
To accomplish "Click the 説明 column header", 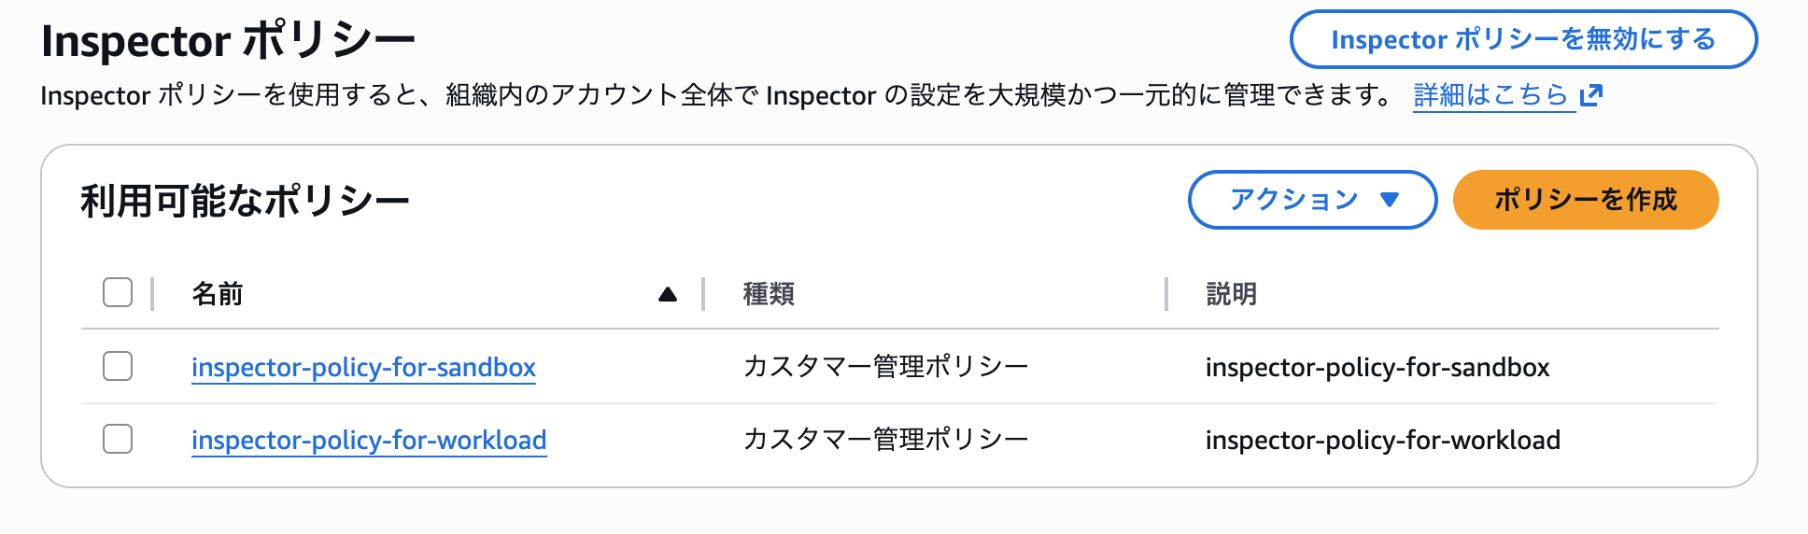I will tap(1231, 295).
